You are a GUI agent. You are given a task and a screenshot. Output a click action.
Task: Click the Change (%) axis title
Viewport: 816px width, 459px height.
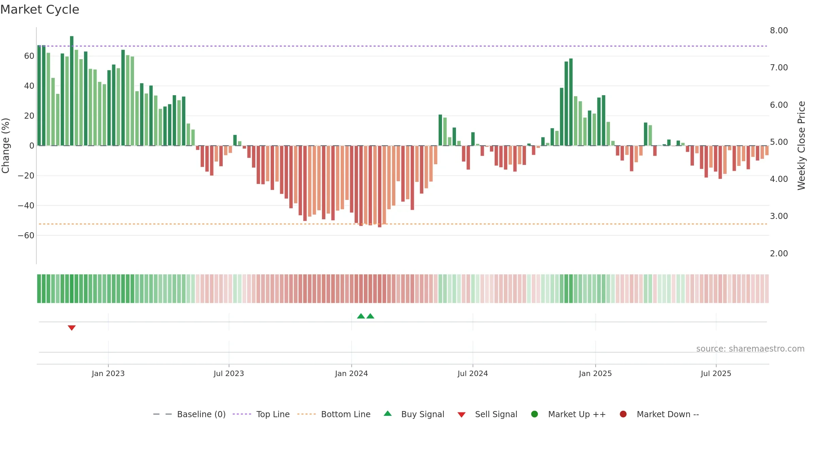(x=6, y=146)
